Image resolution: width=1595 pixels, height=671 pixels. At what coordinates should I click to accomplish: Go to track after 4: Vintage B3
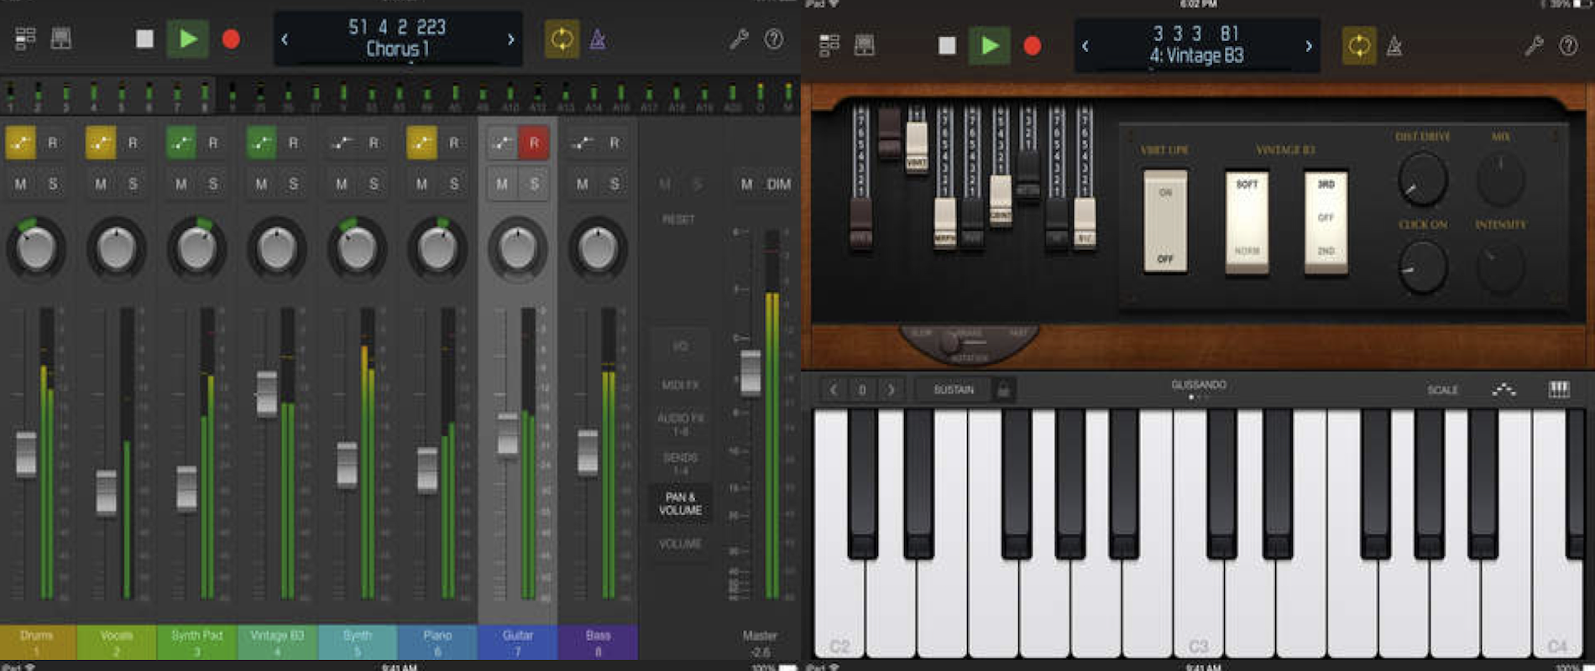(1308, 45)
